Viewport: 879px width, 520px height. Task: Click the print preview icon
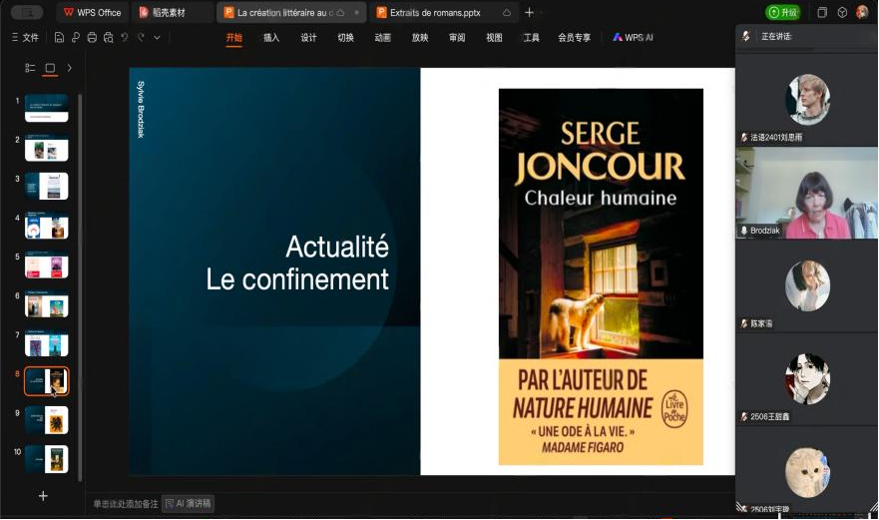[x=108, y=38]
